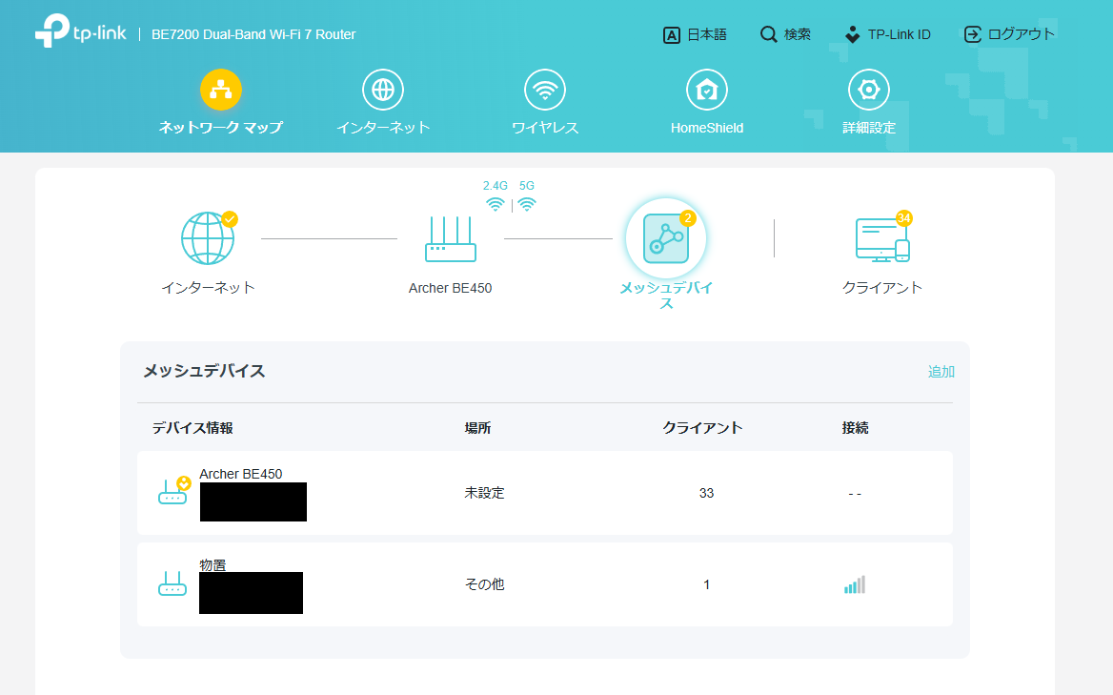Click the Archer BE450 device name in table
The image size is (1113, 695).
(241, 474)
